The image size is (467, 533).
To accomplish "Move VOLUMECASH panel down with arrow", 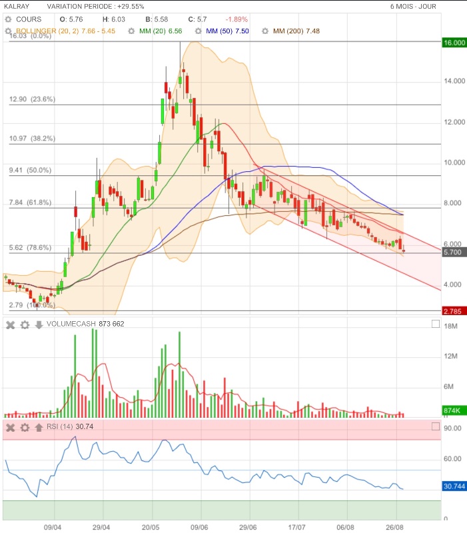I will pos(39,324).
